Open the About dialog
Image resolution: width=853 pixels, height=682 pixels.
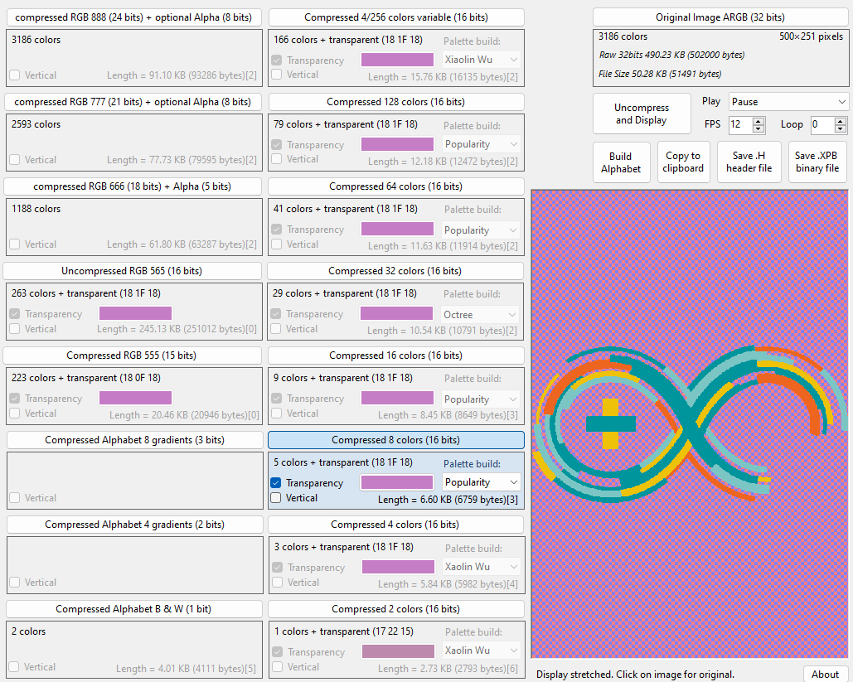coord(825,674)
